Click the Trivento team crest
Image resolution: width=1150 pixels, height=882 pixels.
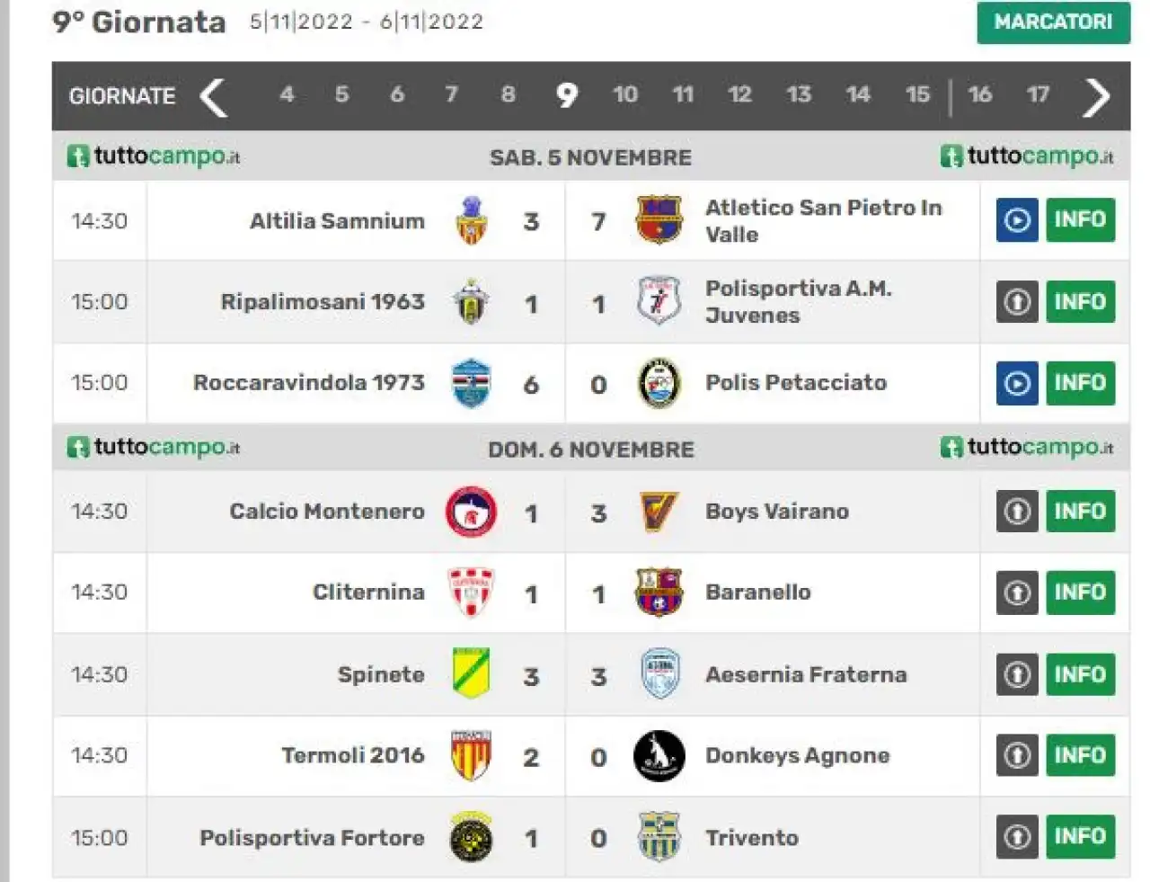[659, 837]
